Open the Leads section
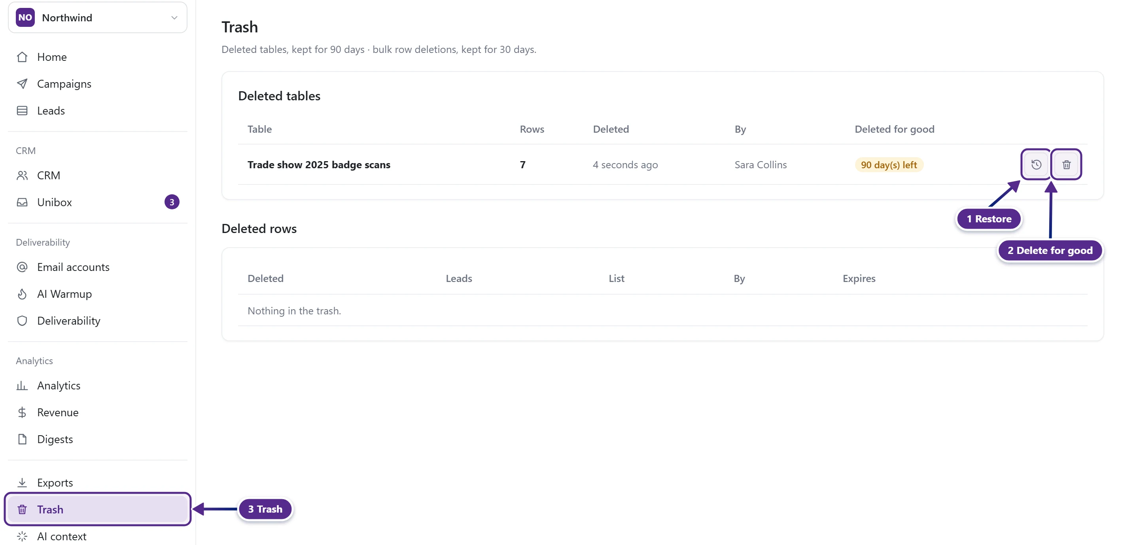The height and width of the screenshot is (545, 1139). tap(98, 111)
